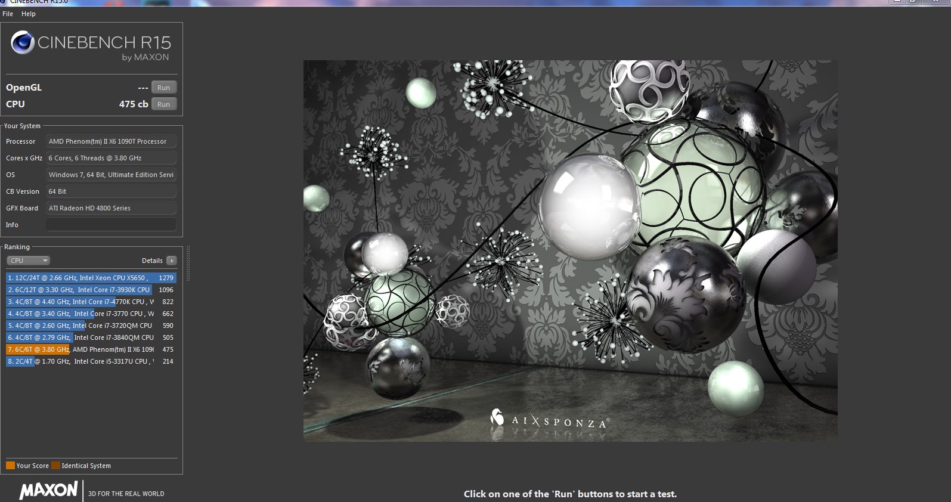Click the Cinebench logo icon
The height and width of the screenshot is (502, 951).
(23, 42)
